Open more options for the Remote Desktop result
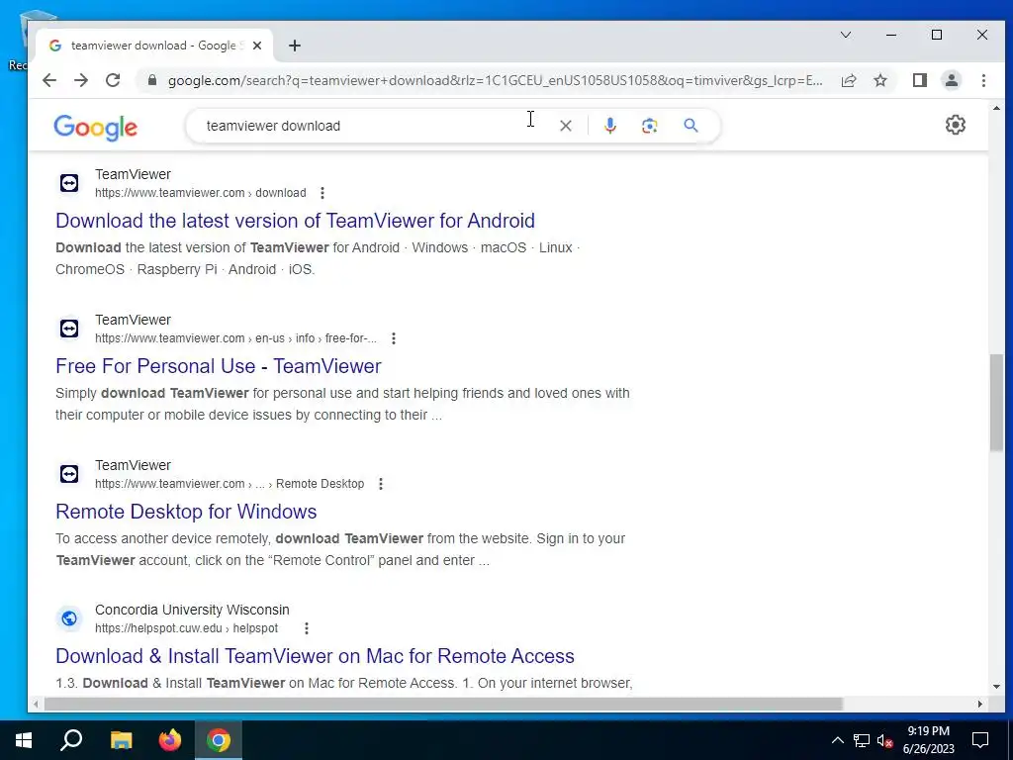 pos(381,483)
